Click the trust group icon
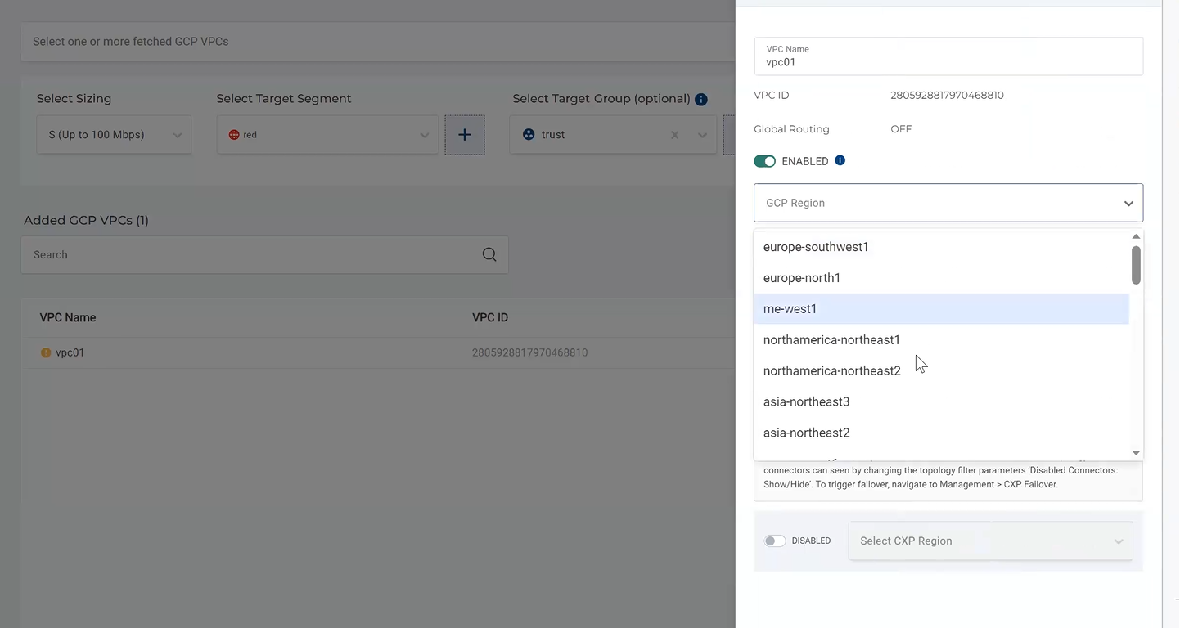The image size is (1180, 628). click(x=528, y=135)
